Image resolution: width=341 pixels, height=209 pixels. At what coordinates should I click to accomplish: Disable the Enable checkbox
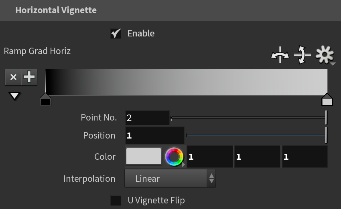coord(116,33)
